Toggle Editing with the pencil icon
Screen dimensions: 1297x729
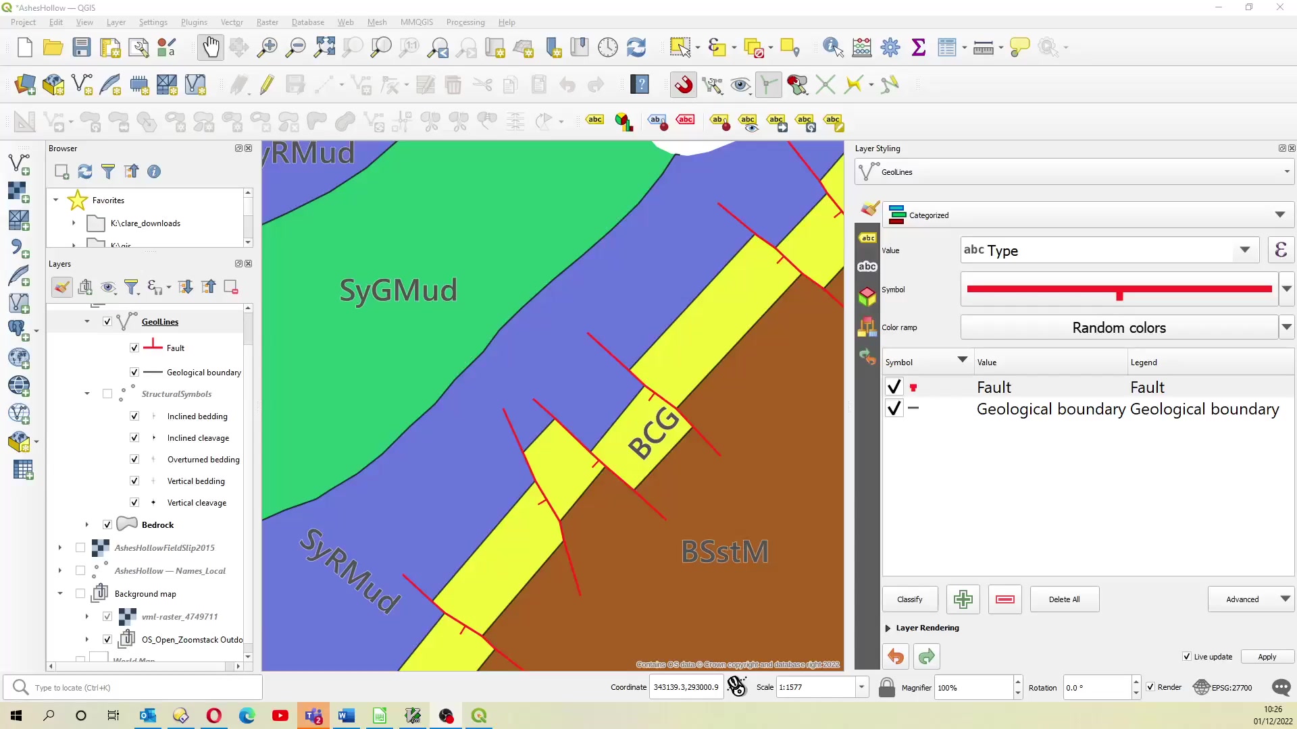(266, 84)
